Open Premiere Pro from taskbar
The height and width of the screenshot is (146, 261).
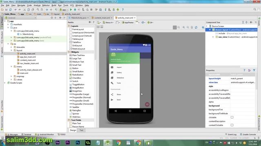coord(68,142)
